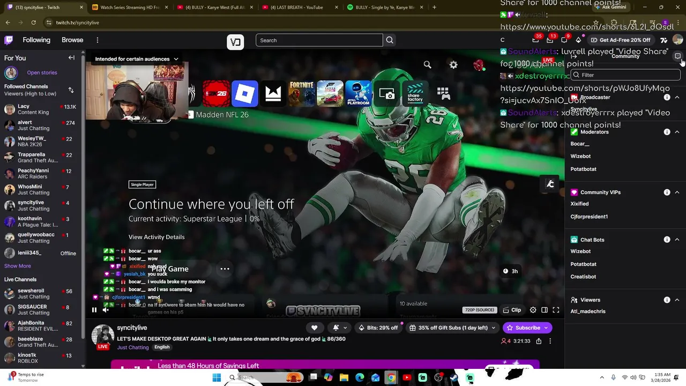Image resolution: width=686 pixels, height=386 pixels.
Task: Open stream more options dots
Action: click(550, 341)
